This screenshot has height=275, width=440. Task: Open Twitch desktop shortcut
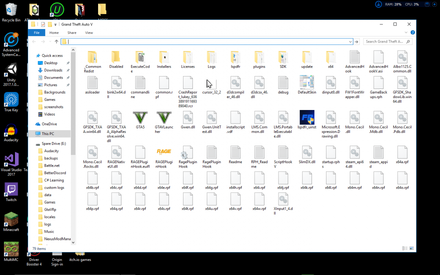pyautogui.click(x=11, y=192)
